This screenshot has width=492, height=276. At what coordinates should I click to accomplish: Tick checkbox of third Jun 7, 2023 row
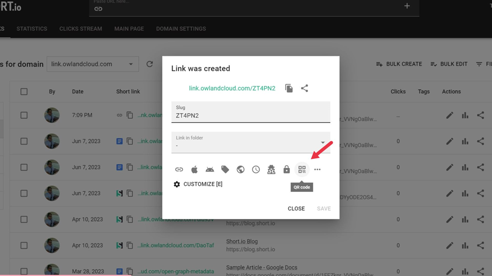pyautogui.click(x=24, y=193)
